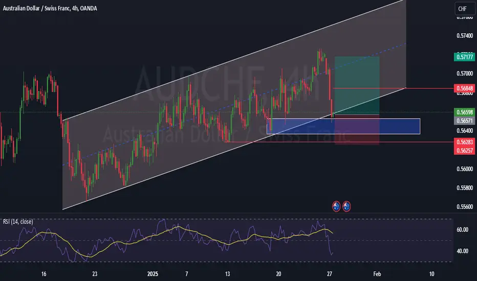Click the 0.57400 price axis value
The image size is (477, 281).
pyautogui.click(x=465, y=36)
